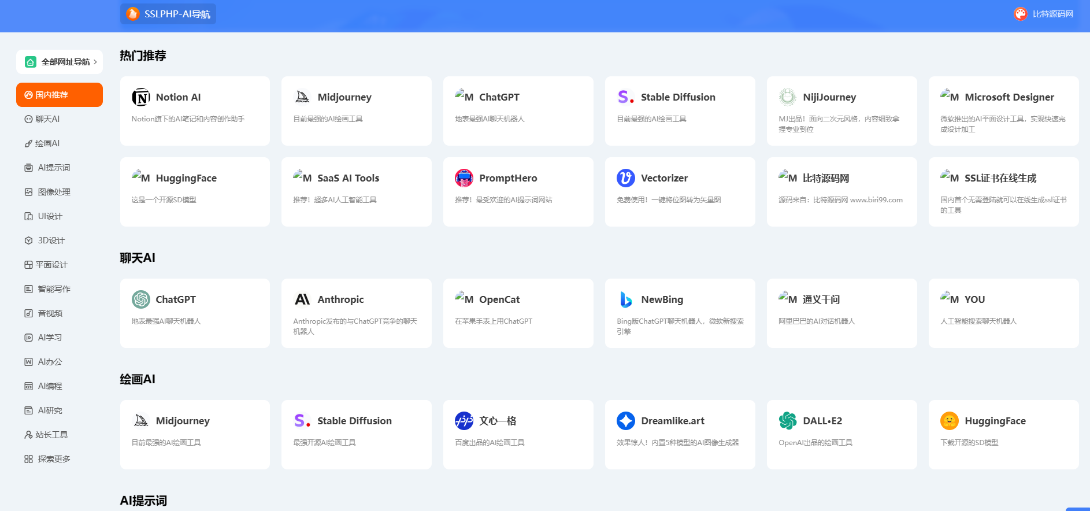1090x511 pixels.
Task: Click the 聊天AI sidebar smiley icon
Action: (x=28, y=119)
